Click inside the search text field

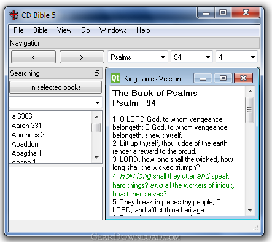tap(51, 103)
